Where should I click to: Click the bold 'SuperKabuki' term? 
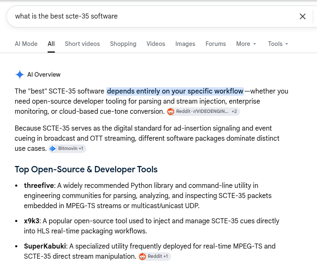point(45,246)
